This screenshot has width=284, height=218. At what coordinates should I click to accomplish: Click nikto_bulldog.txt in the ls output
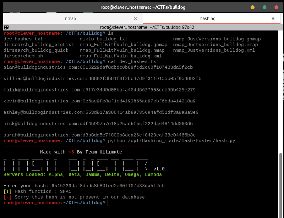tap(104, 39)
